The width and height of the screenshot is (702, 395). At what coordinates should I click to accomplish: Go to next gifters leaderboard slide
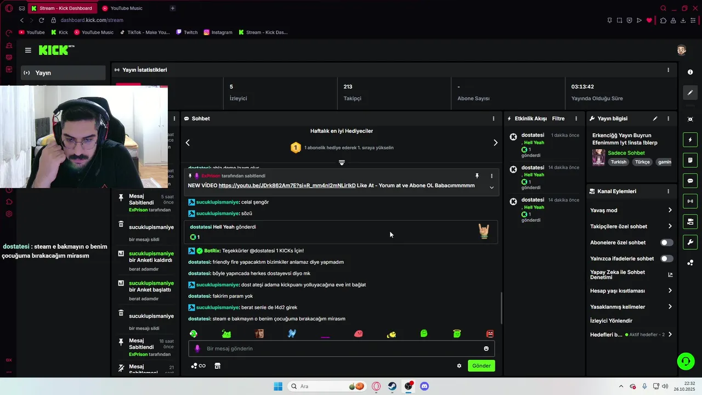click(x=495, y=143)
